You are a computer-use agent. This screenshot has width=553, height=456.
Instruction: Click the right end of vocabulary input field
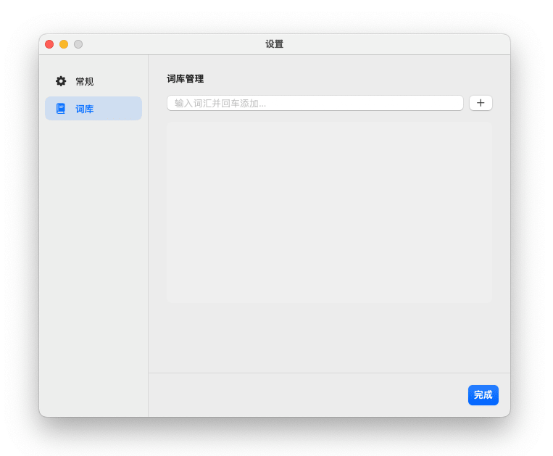pos(449,103)
